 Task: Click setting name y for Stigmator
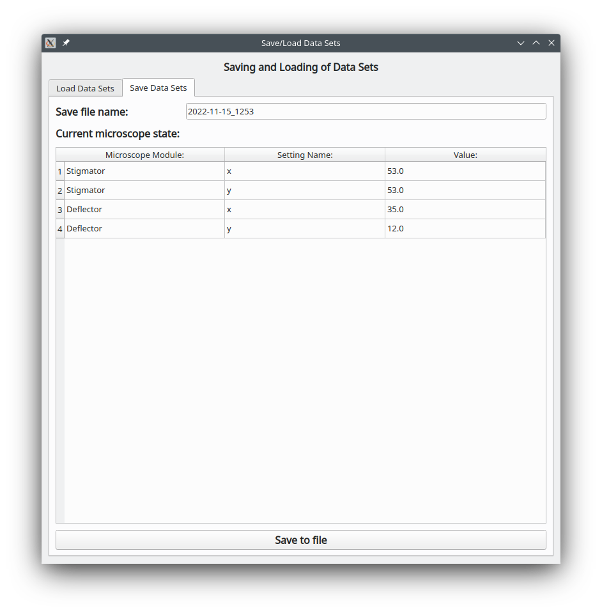click(305, 190)
